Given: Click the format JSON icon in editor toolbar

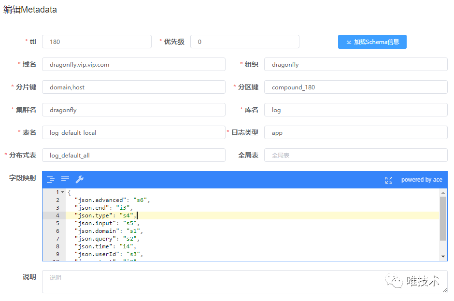Looking at the screenshot, I should pyautogui.click(x=51, y=180).
